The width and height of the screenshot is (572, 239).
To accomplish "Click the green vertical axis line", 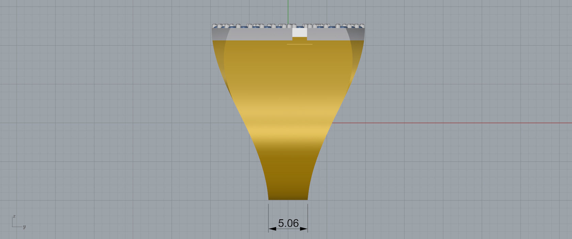I will point(288,12).
